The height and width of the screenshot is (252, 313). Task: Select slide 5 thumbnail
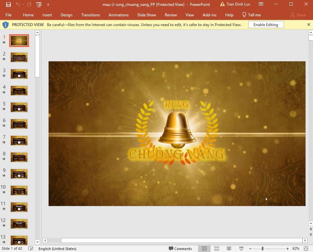point(19,107)
